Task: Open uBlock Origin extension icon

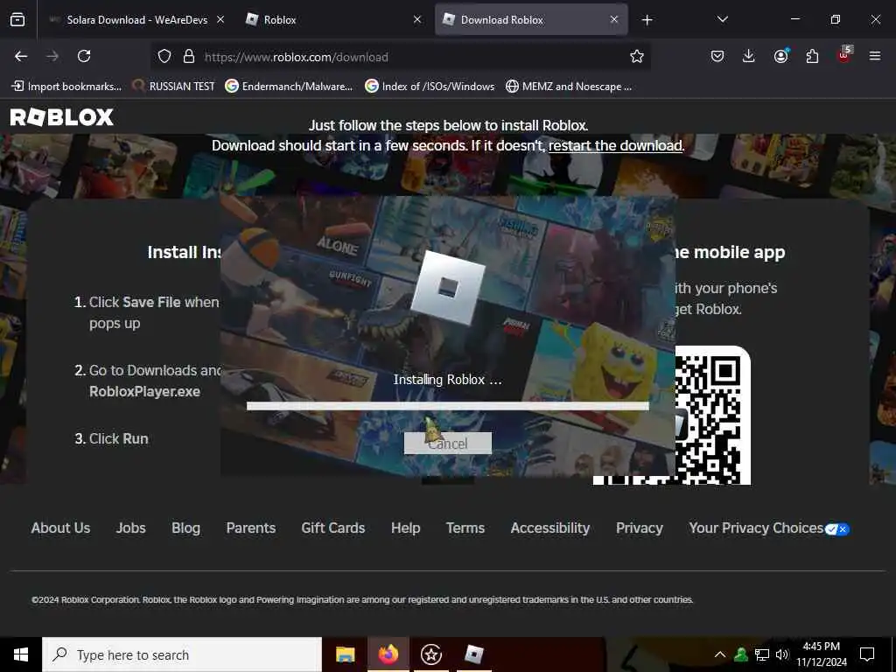Action: tap(844, 55)
